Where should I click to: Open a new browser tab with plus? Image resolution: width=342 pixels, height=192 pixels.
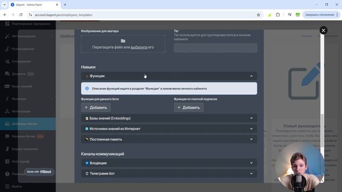pos(65,5)
